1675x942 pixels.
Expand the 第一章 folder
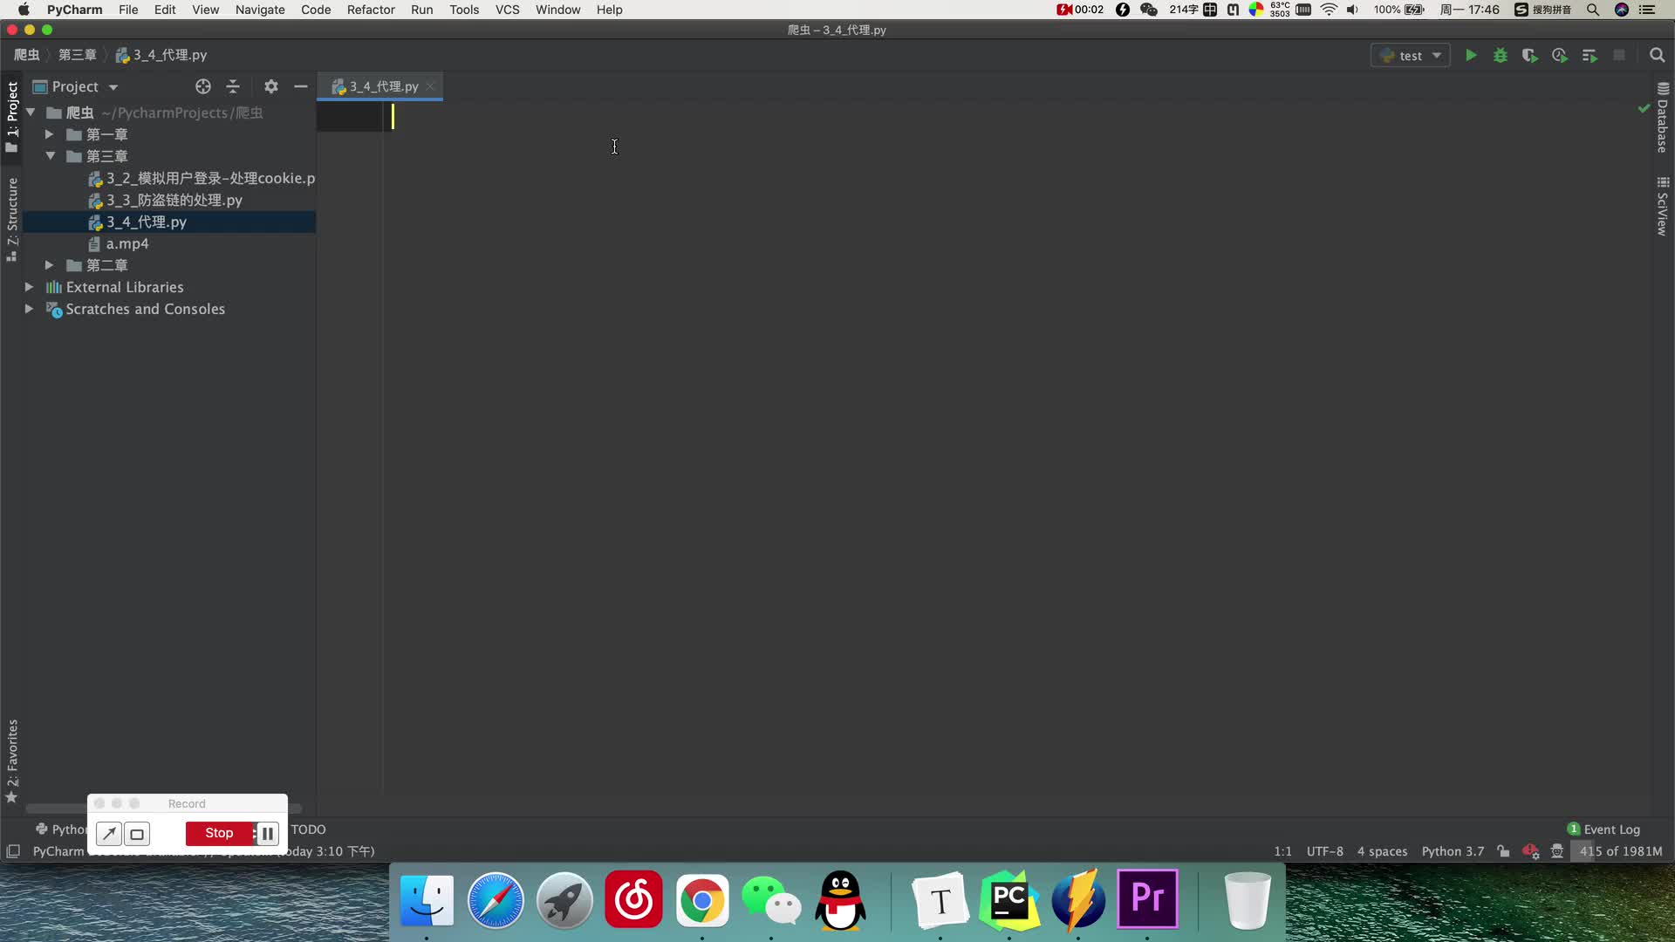[50, 134]
